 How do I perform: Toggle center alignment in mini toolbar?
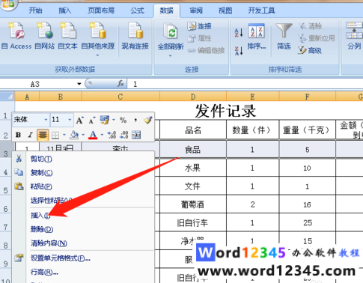(43, 135)
